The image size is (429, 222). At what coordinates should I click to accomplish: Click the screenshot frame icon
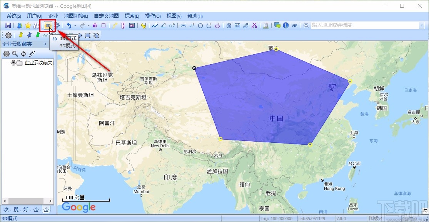(x=132, y=25)
